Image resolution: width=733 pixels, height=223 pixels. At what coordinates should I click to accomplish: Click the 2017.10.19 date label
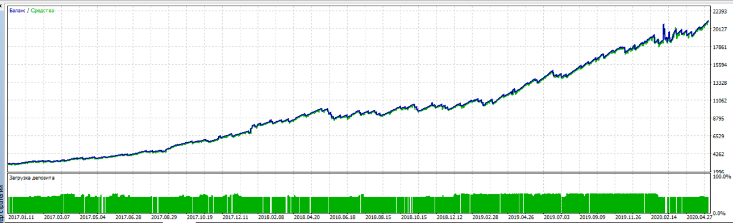click(199, 217)
